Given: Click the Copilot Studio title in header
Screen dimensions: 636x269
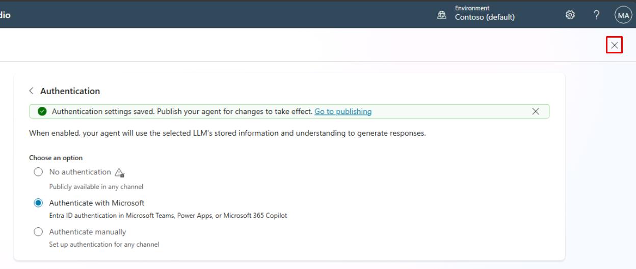Looking at the screenshot, I should pos(5,15).
